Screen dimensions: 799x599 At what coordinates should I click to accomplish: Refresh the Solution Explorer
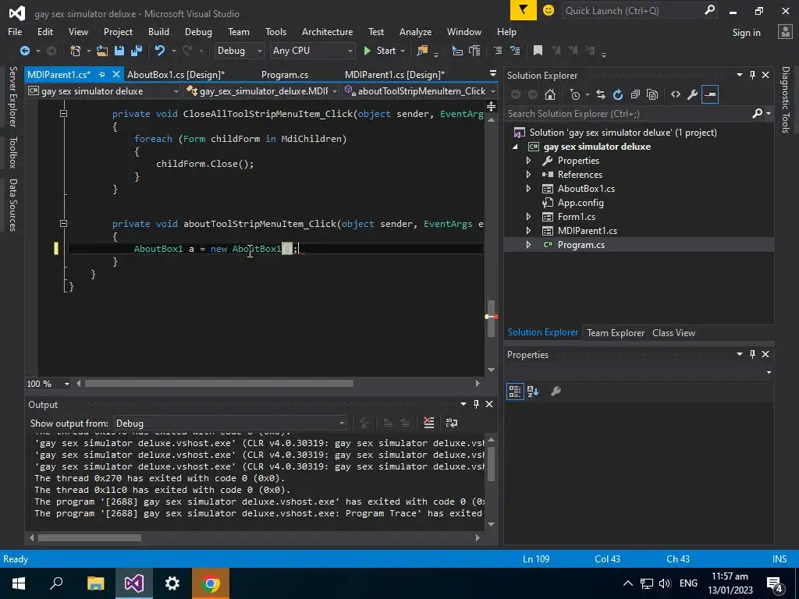[618, 94]
